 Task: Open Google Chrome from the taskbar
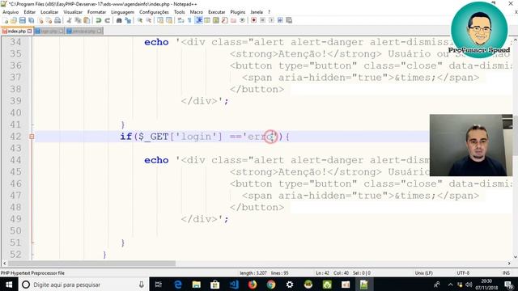[x=271, y=285]
